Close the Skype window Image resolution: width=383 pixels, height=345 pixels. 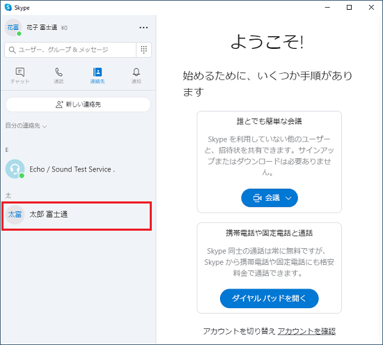tap(371, 8)
